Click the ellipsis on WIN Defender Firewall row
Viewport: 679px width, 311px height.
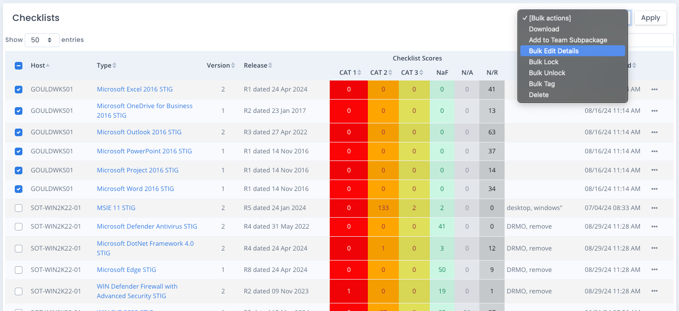click(654, 291)
